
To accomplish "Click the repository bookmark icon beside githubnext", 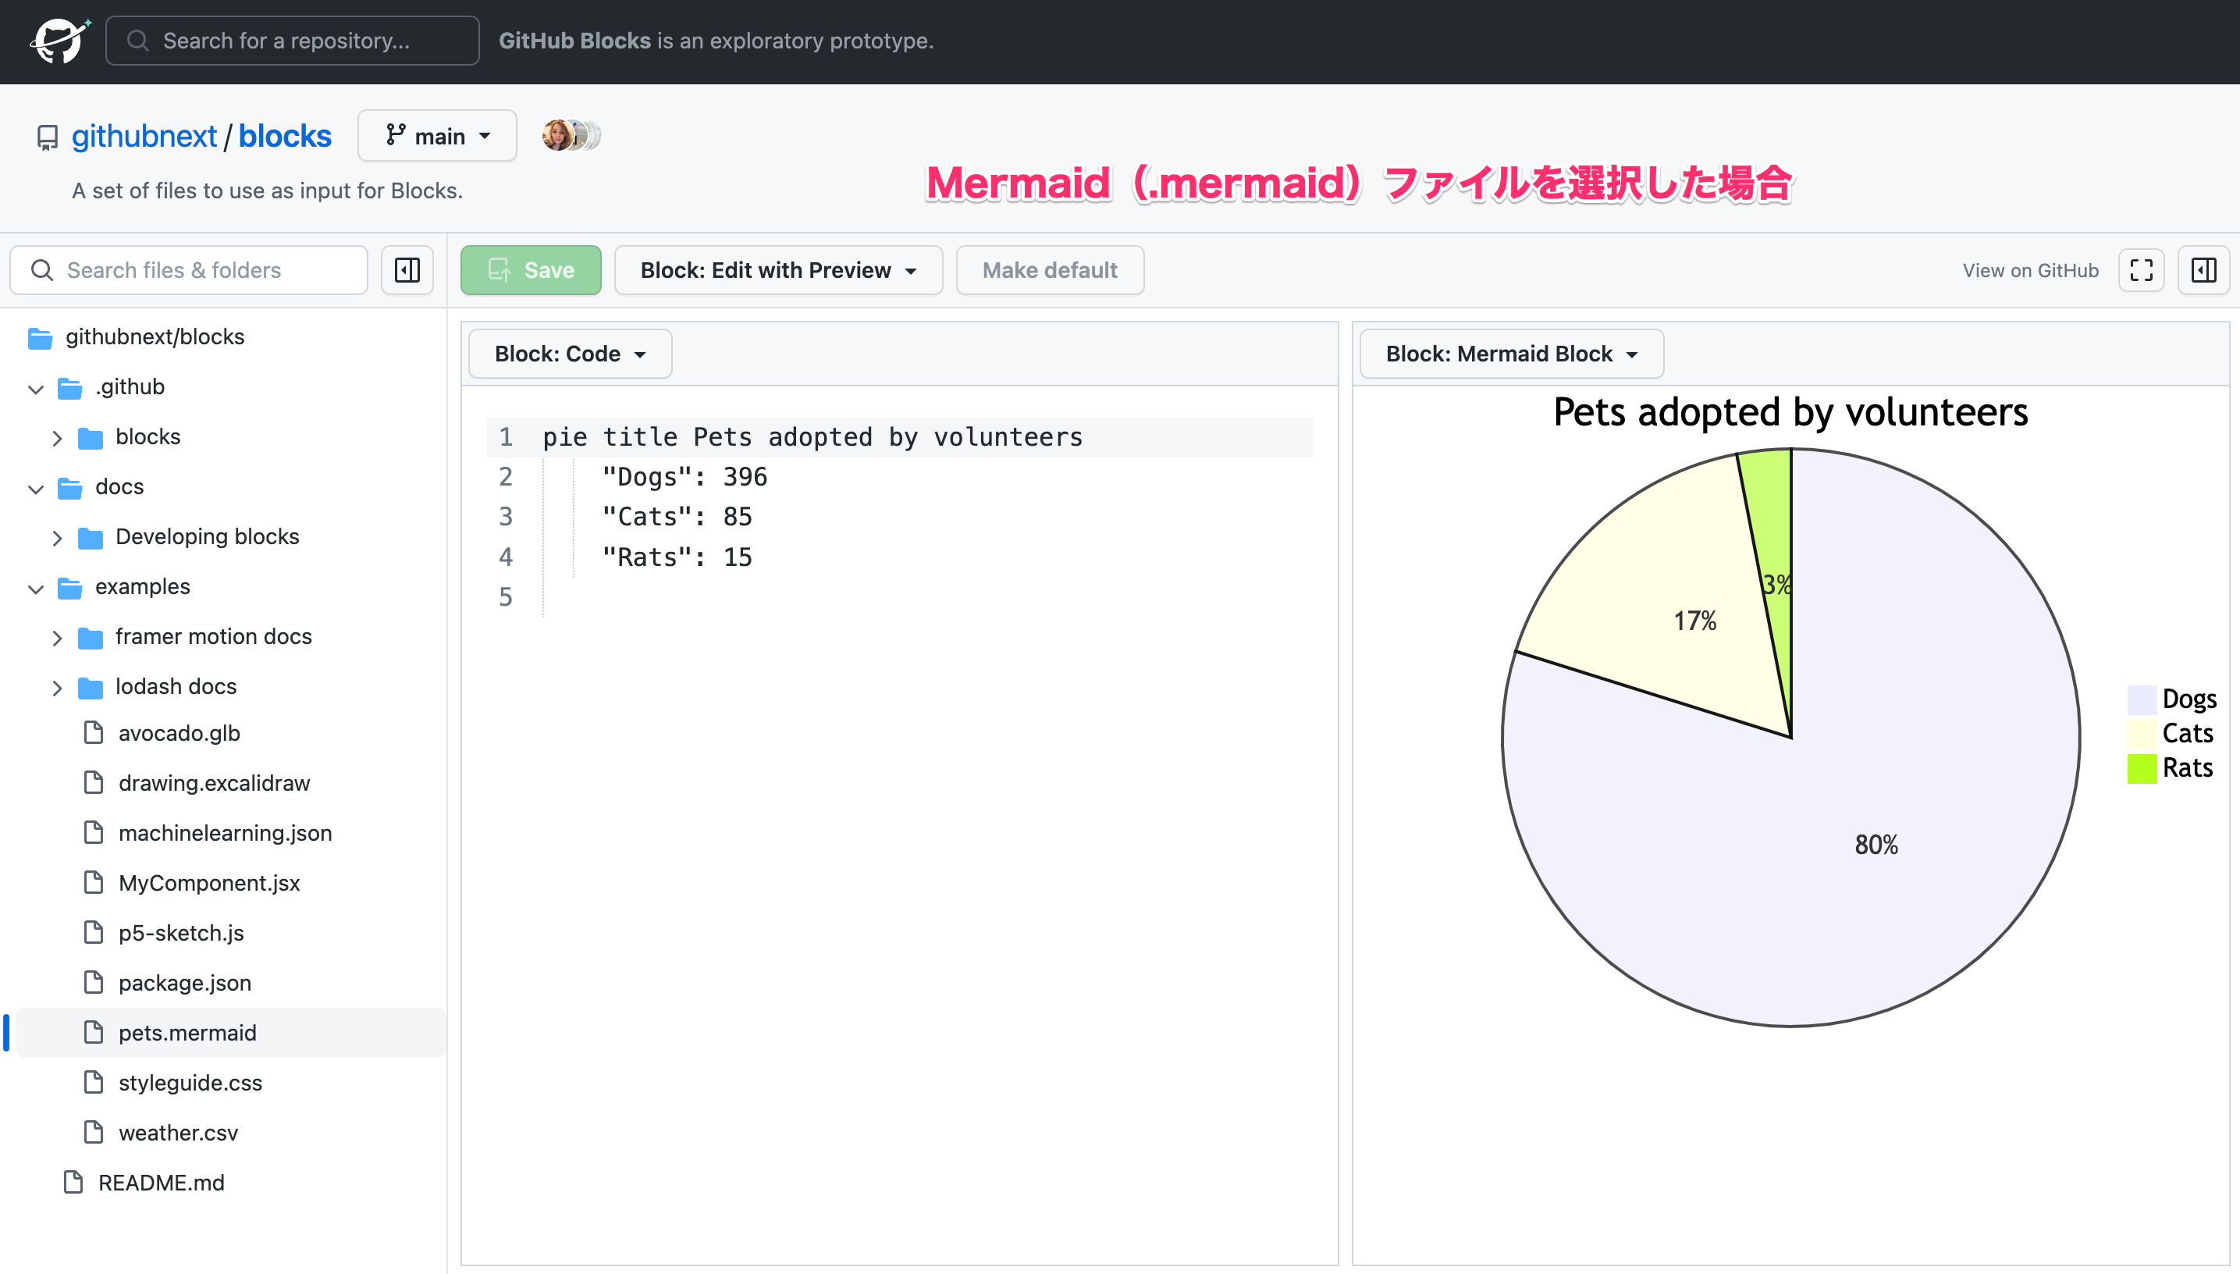I will coord(48,137).
